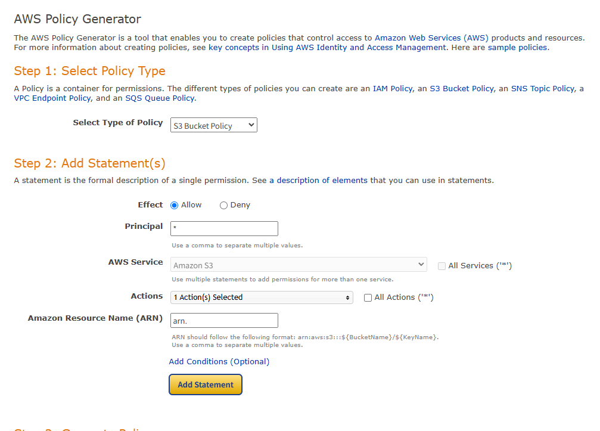Select the Allow effect radio button
This screenshot has height=431, width=600.
point(174,206)
